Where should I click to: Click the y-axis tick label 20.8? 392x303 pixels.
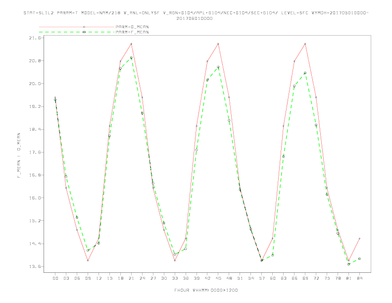35,61
